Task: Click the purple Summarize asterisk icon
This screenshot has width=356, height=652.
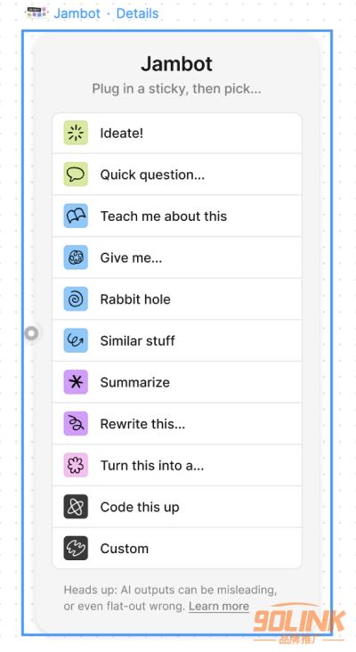Action: point(76,382)
